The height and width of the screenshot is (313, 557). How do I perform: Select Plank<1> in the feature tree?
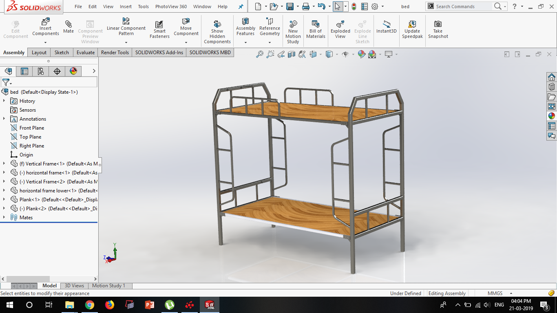pyautogui.click(x=30, y=200)
